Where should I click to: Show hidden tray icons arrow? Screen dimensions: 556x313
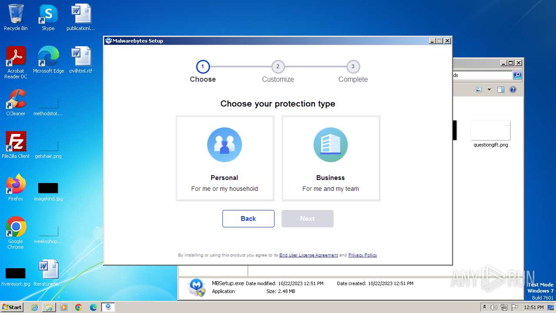pos(484,307)
